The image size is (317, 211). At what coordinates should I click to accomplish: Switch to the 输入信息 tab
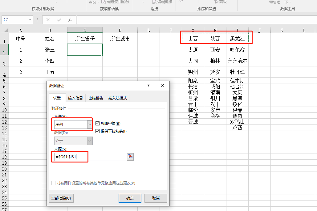point(75,98)
